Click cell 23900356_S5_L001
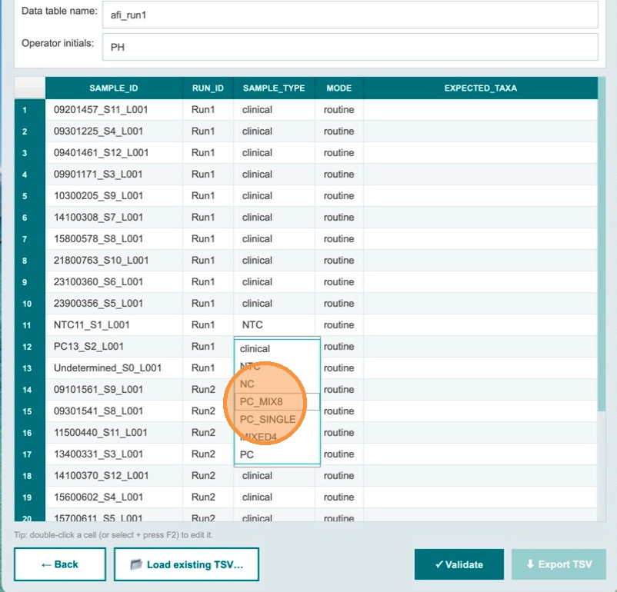 (x=114, y=303)
